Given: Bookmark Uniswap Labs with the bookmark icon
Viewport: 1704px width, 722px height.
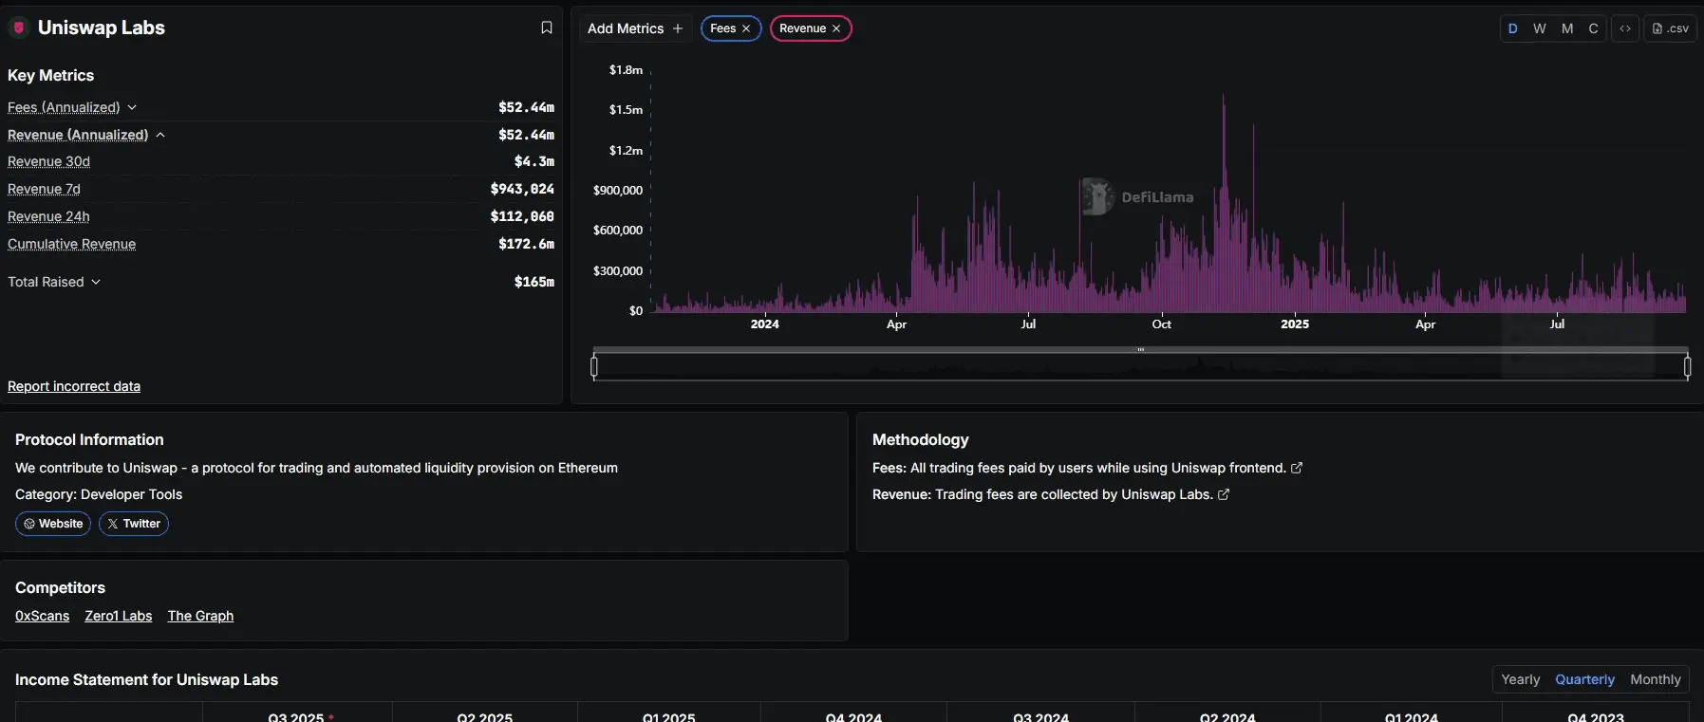Looking at the screenshot, I should pyautogui.click(x=547, y=28).
